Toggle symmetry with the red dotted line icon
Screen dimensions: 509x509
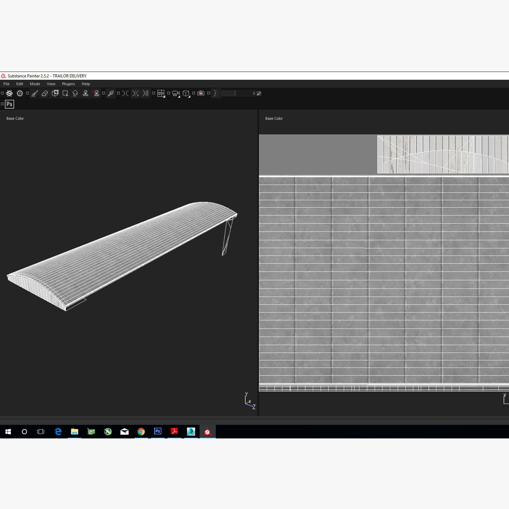[126, 93]
